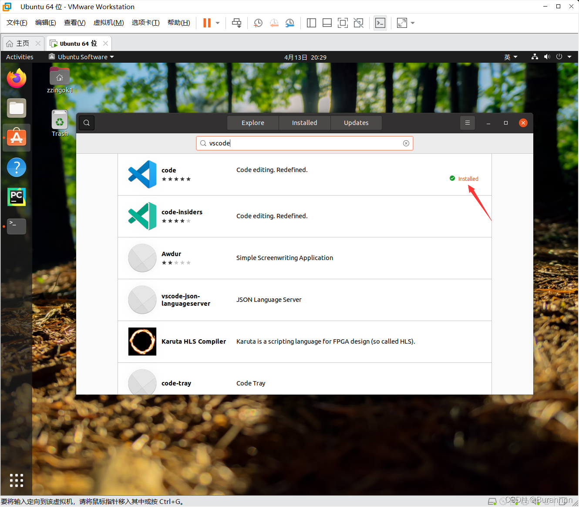Click the VMware pause button

coord(207,23)
